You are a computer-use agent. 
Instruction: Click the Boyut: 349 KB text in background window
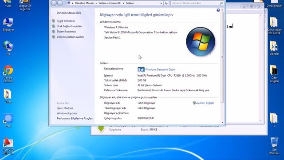149,129
